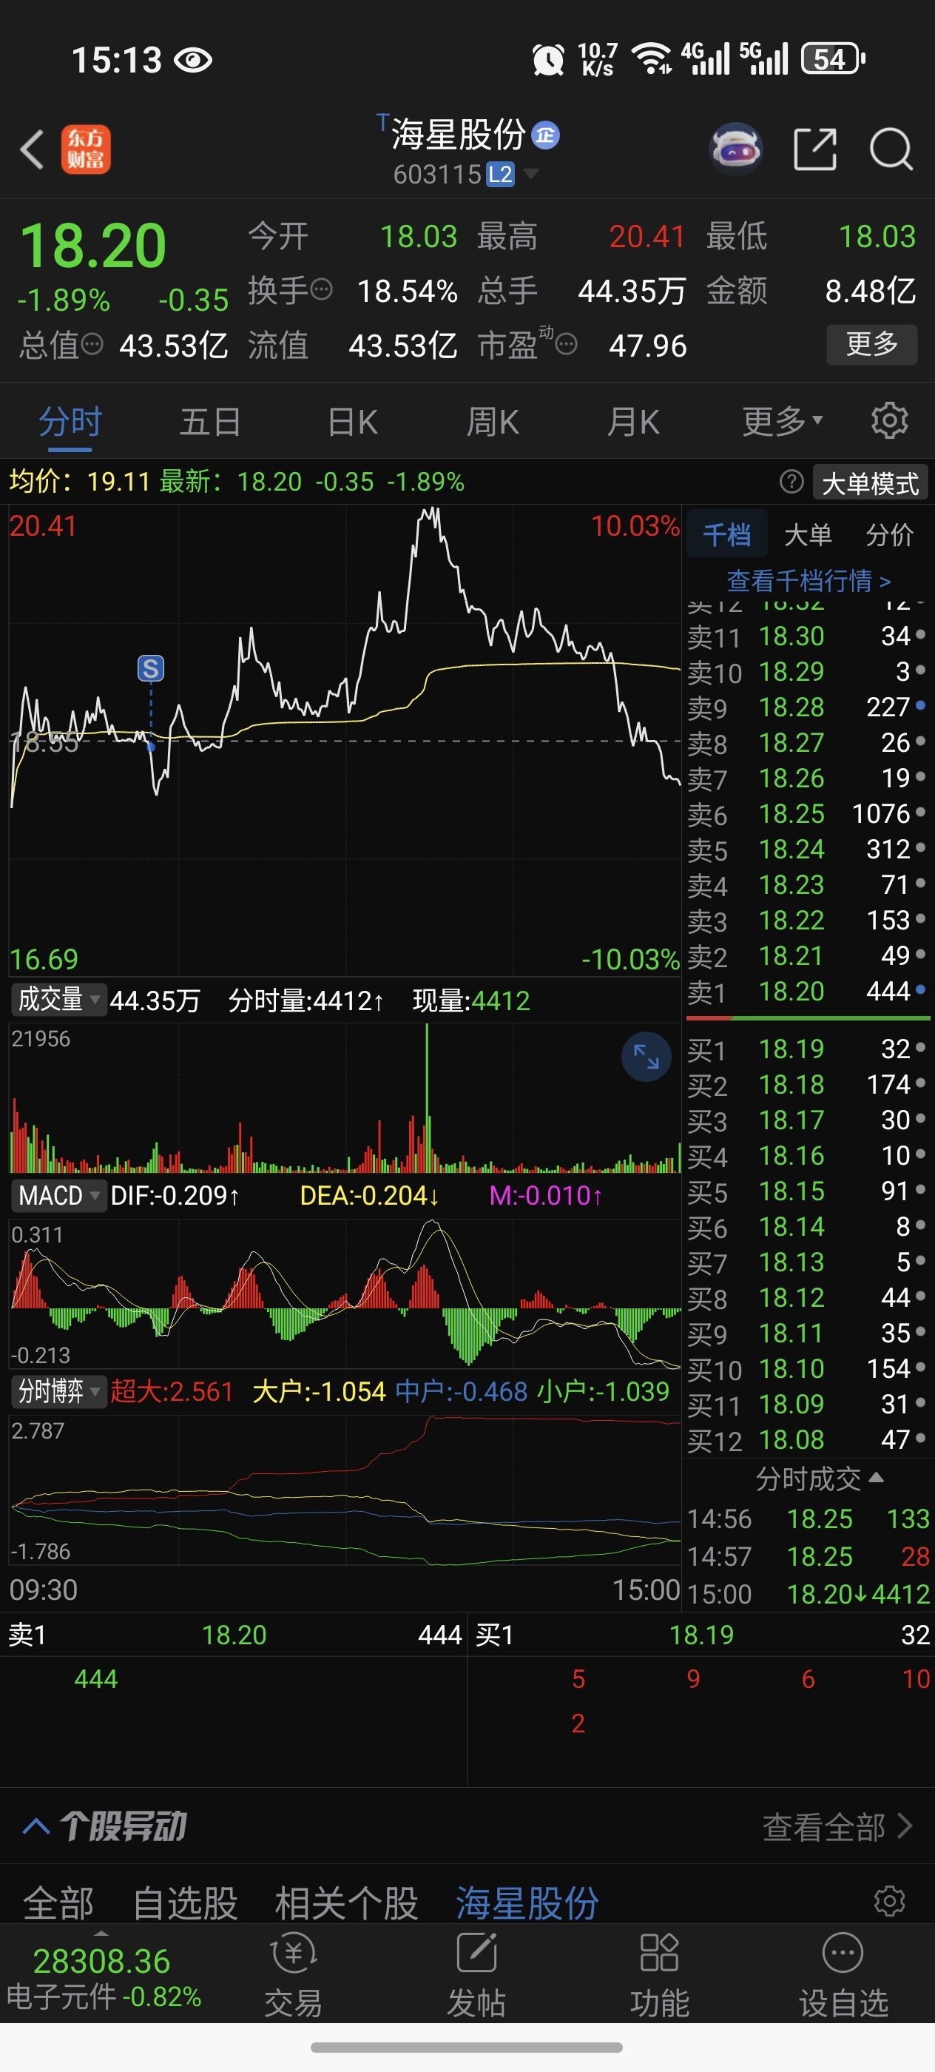Viewport: 935px width, 2072px height.
Task: Tap the 换手 info icon
Action: click(x=321, y=289)
